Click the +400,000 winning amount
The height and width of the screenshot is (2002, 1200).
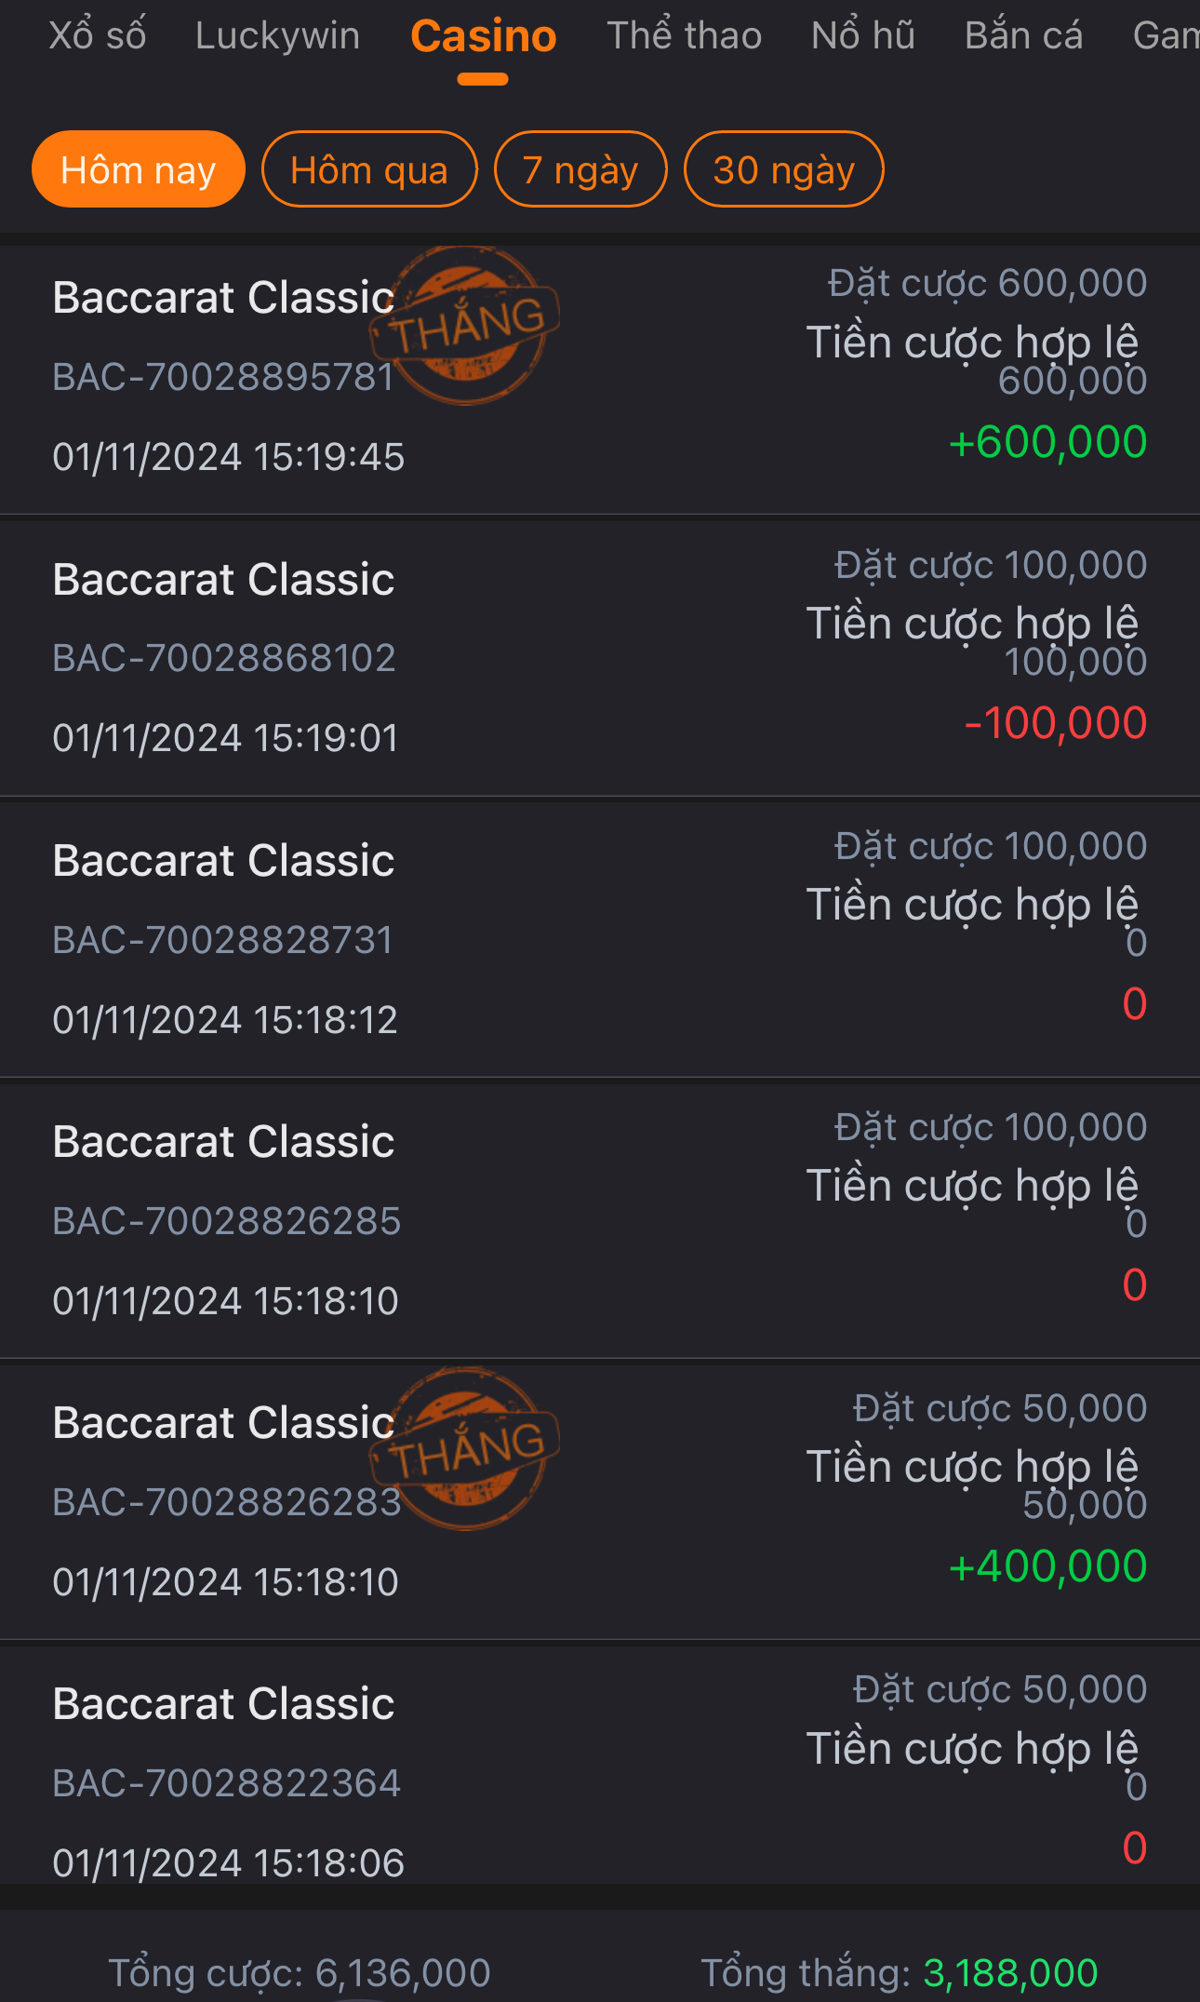click(x=1047, y=1566)
